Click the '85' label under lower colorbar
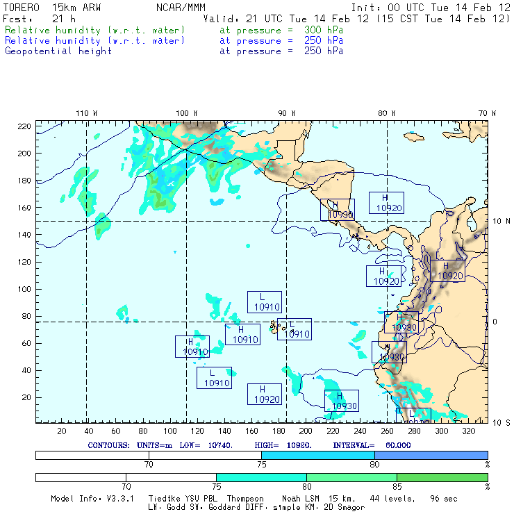The image size is (514, 514). [x=397, y=487]
